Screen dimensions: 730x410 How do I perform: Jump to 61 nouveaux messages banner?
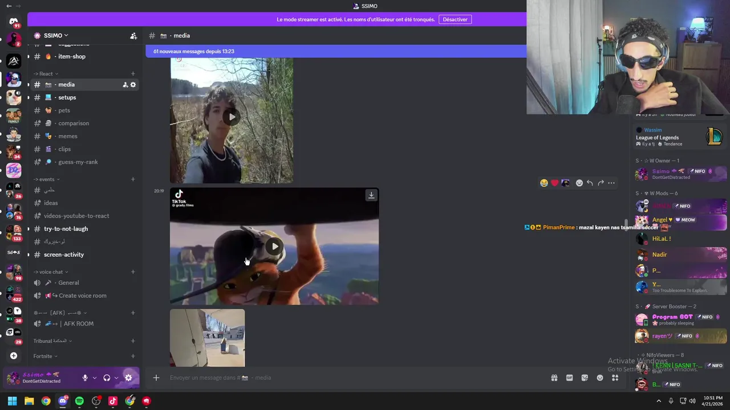[336, 51]
